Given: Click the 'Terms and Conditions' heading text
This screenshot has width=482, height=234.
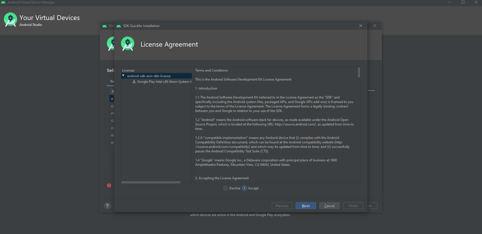Looking at the screenshot, I should (x=211, y=71).
